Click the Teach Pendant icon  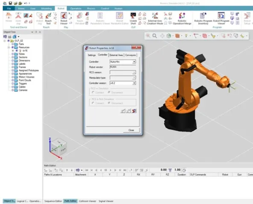[x=80, y=18]
